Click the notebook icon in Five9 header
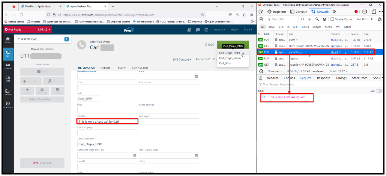 [x=189, y=29]
